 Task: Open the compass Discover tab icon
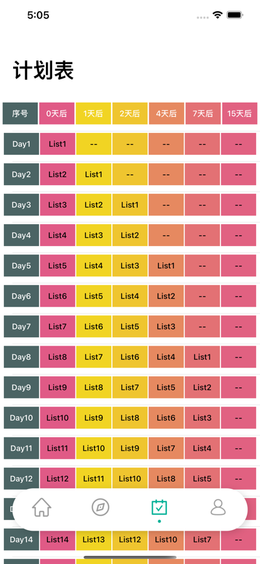[x=100, y=507]
